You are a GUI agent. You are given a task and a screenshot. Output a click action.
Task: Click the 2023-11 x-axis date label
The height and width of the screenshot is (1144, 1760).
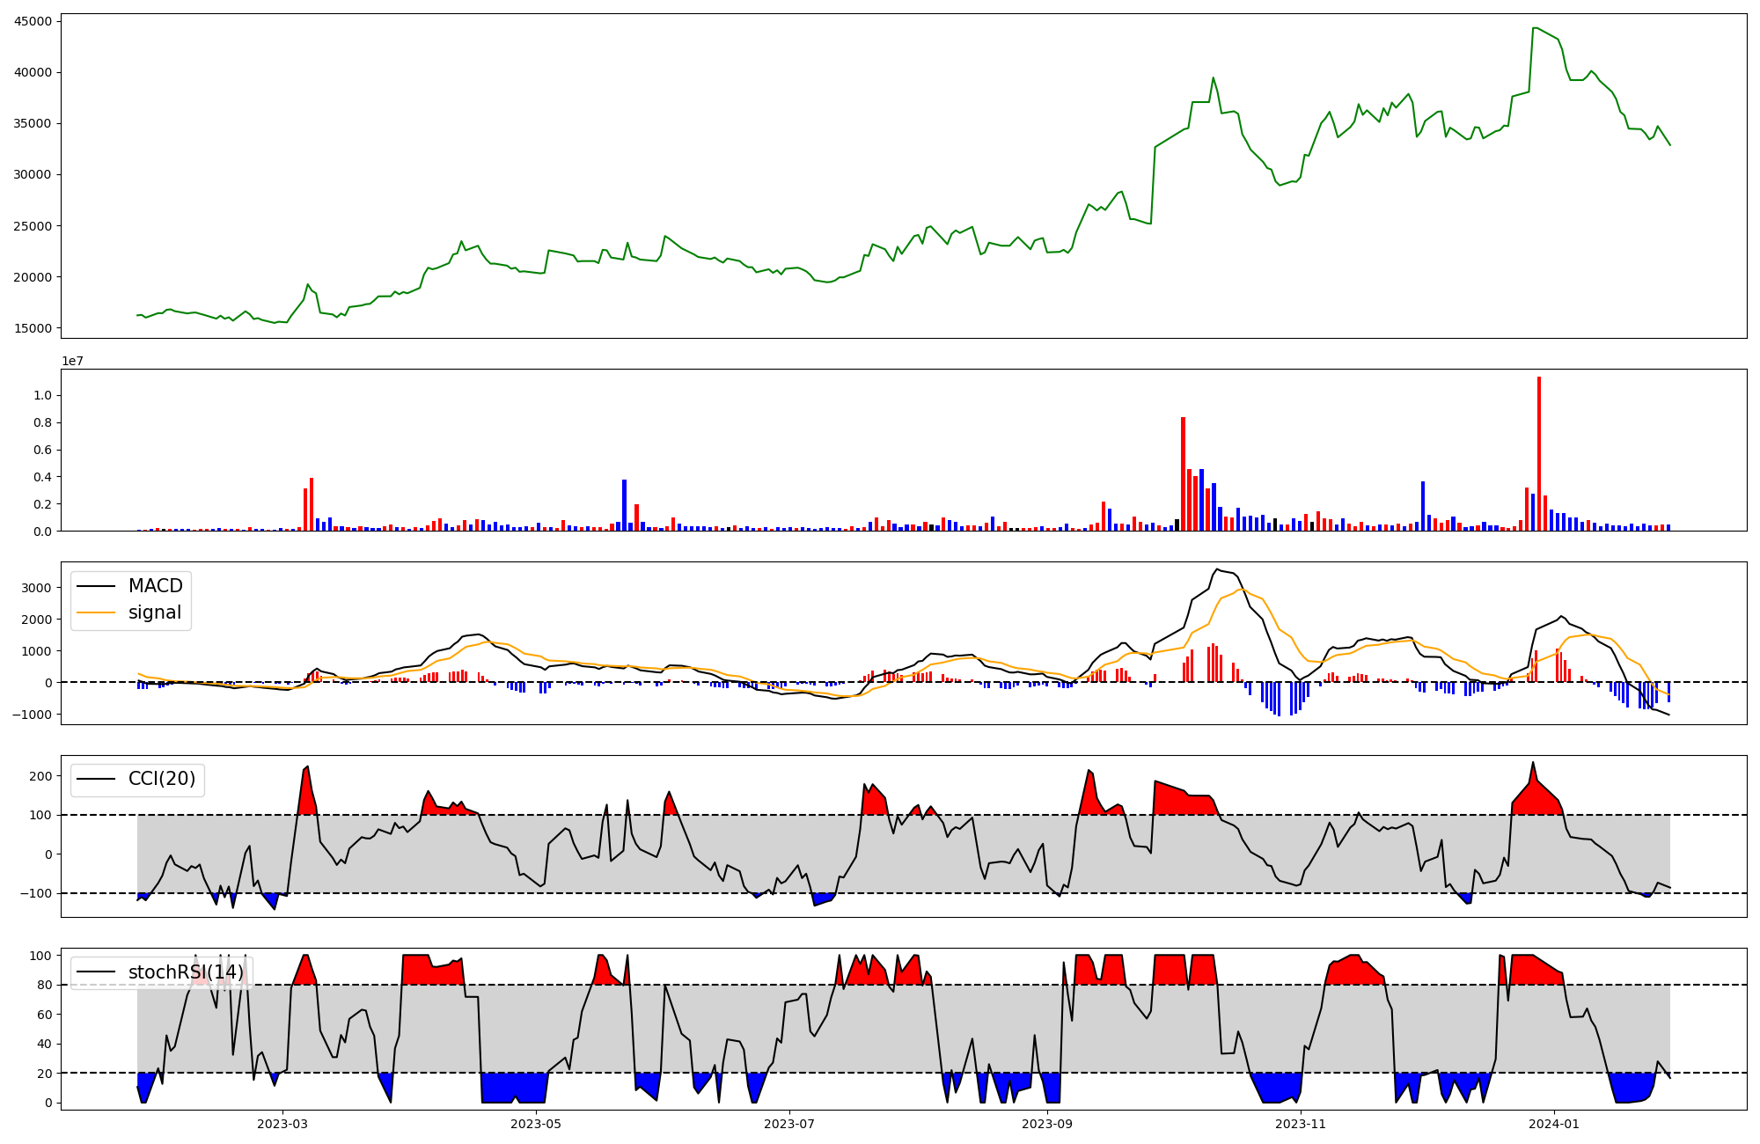(x=1300, y=1124)
